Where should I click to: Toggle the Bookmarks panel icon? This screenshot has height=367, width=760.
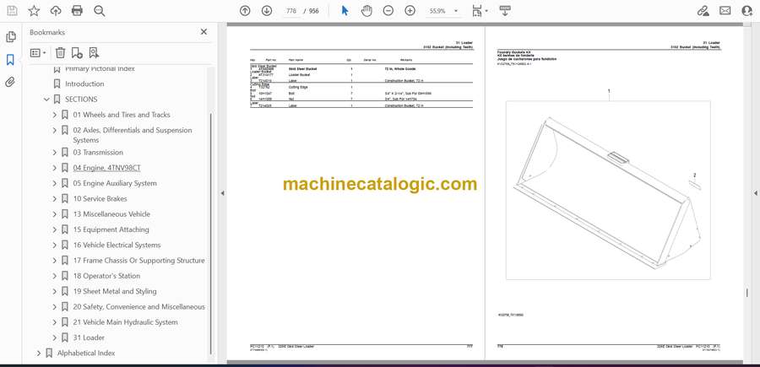(x=10, y=60)
